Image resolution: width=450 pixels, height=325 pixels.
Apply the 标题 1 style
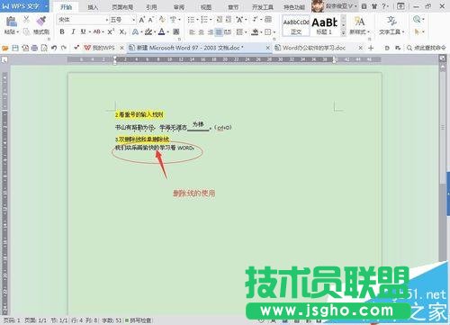(x=325, y=26)
